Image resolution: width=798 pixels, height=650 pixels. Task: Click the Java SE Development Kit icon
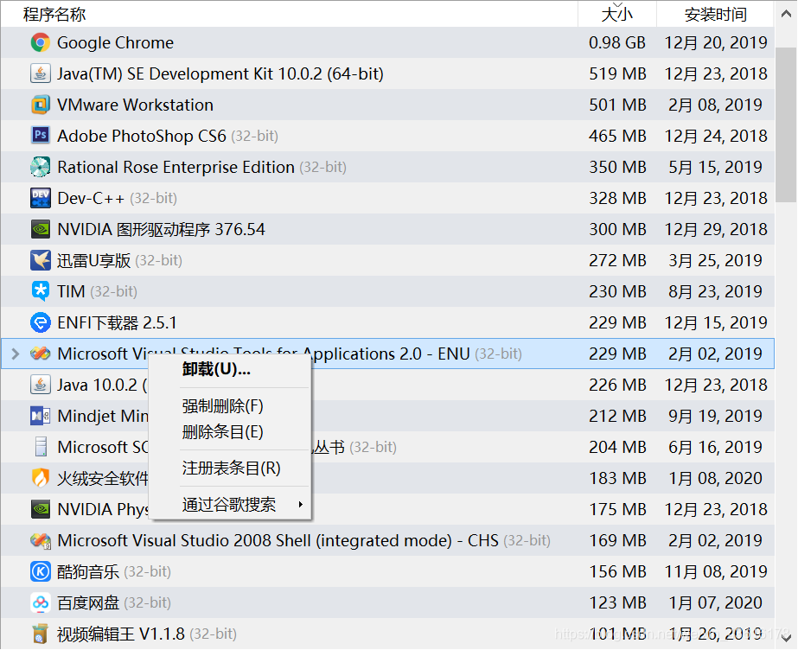(x=41, y=73)
